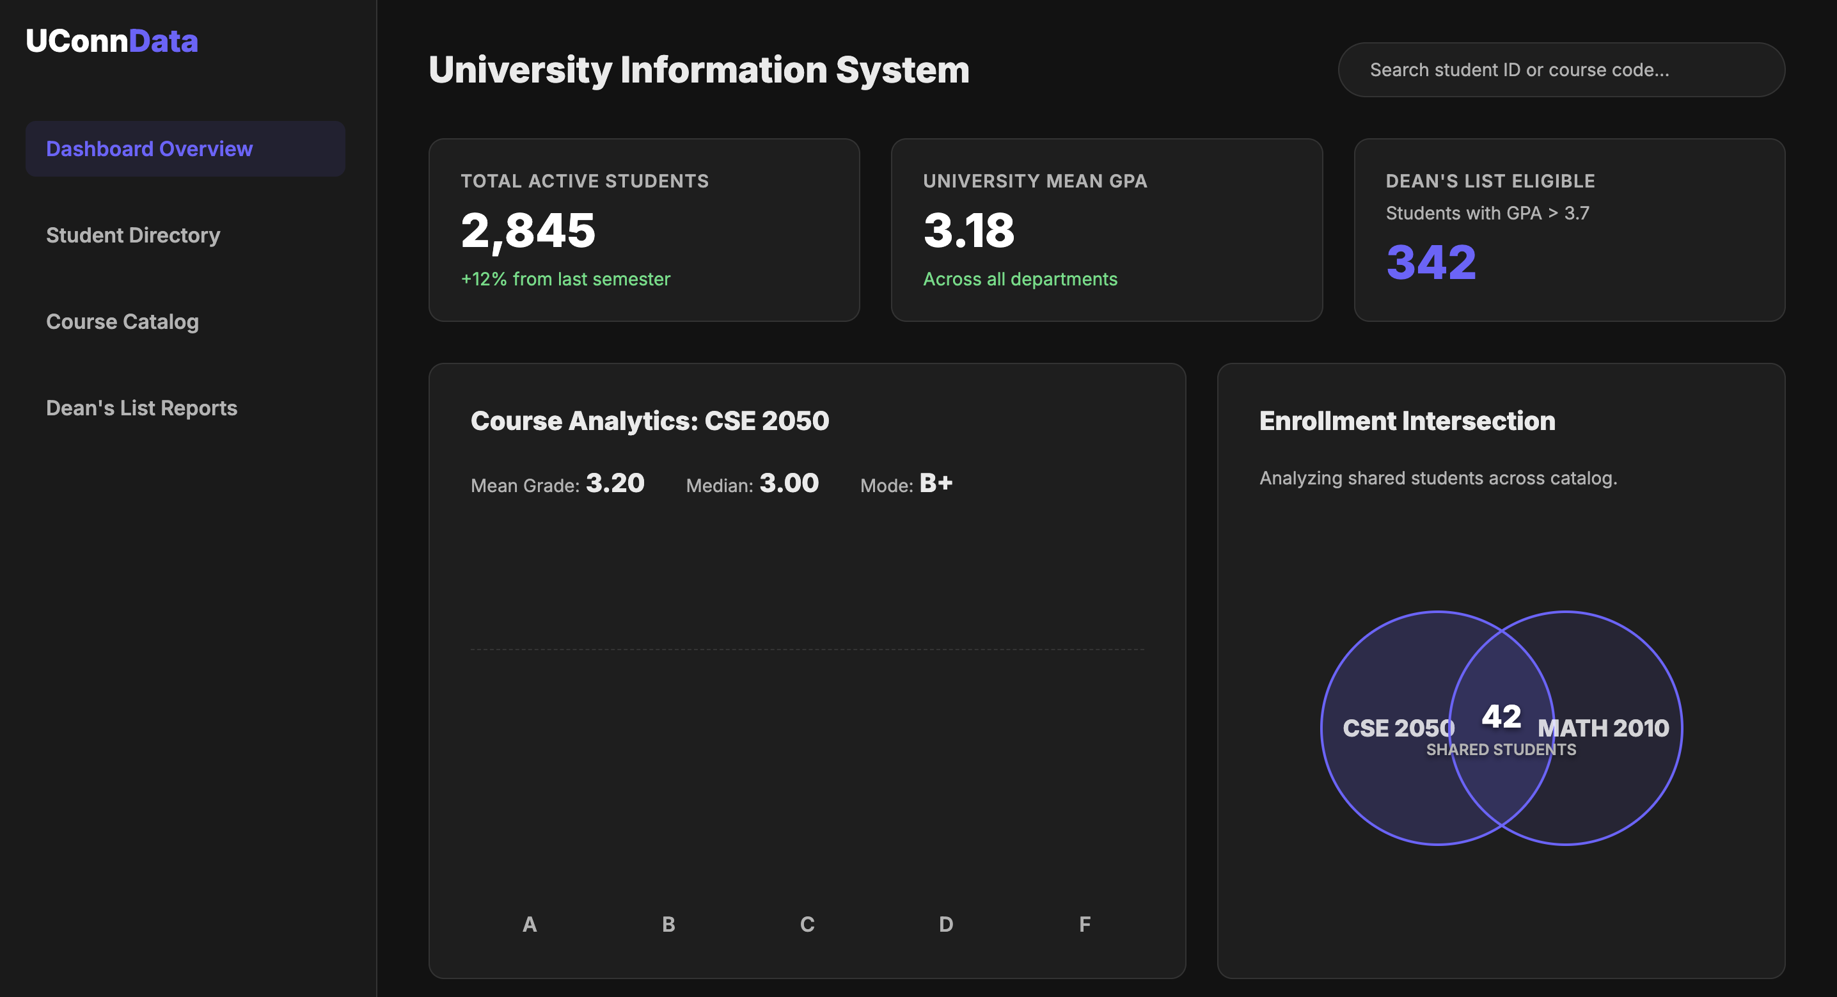This screenshot has width=1837, height=997.
Task: View Dean's List Reports
Action: tap(141, 408)
